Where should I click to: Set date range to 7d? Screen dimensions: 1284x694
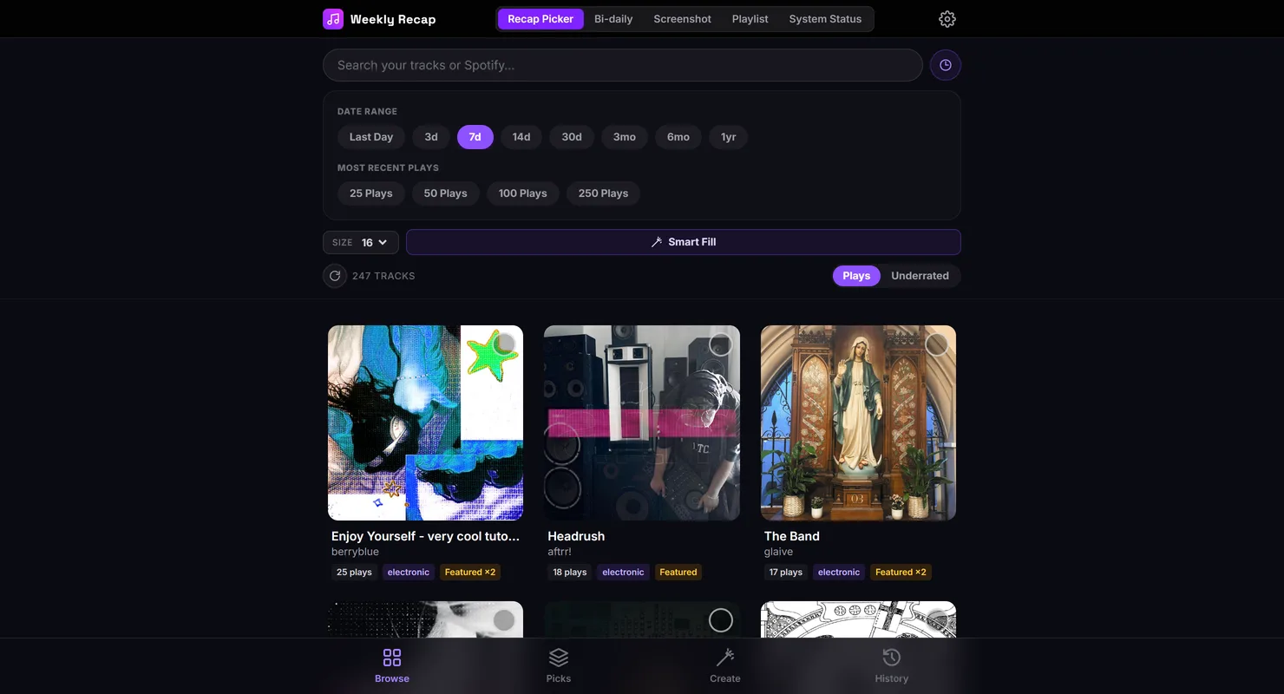pyautogui.click(x=475, y=137)
